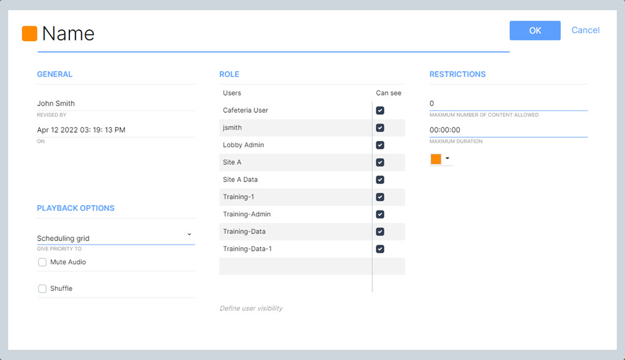Click the Can see column header
Screen dimensions: 625x360
388,93
